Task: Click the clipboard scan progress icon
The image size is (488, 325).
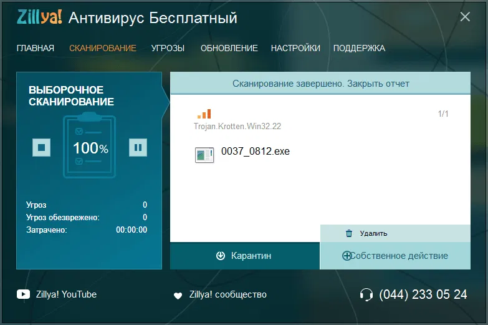Action: coord(90,146)
